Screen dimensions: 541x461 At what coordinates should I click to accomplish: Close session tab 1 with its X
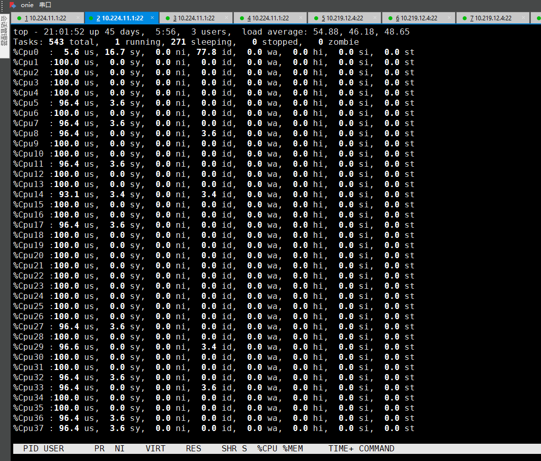coord(78,18)
